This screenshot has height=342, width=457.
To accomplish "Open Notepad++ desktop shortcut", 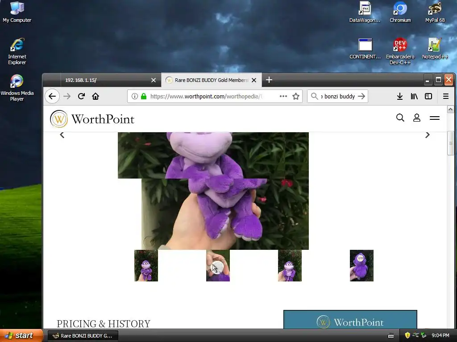I will [x=435, y=49].
